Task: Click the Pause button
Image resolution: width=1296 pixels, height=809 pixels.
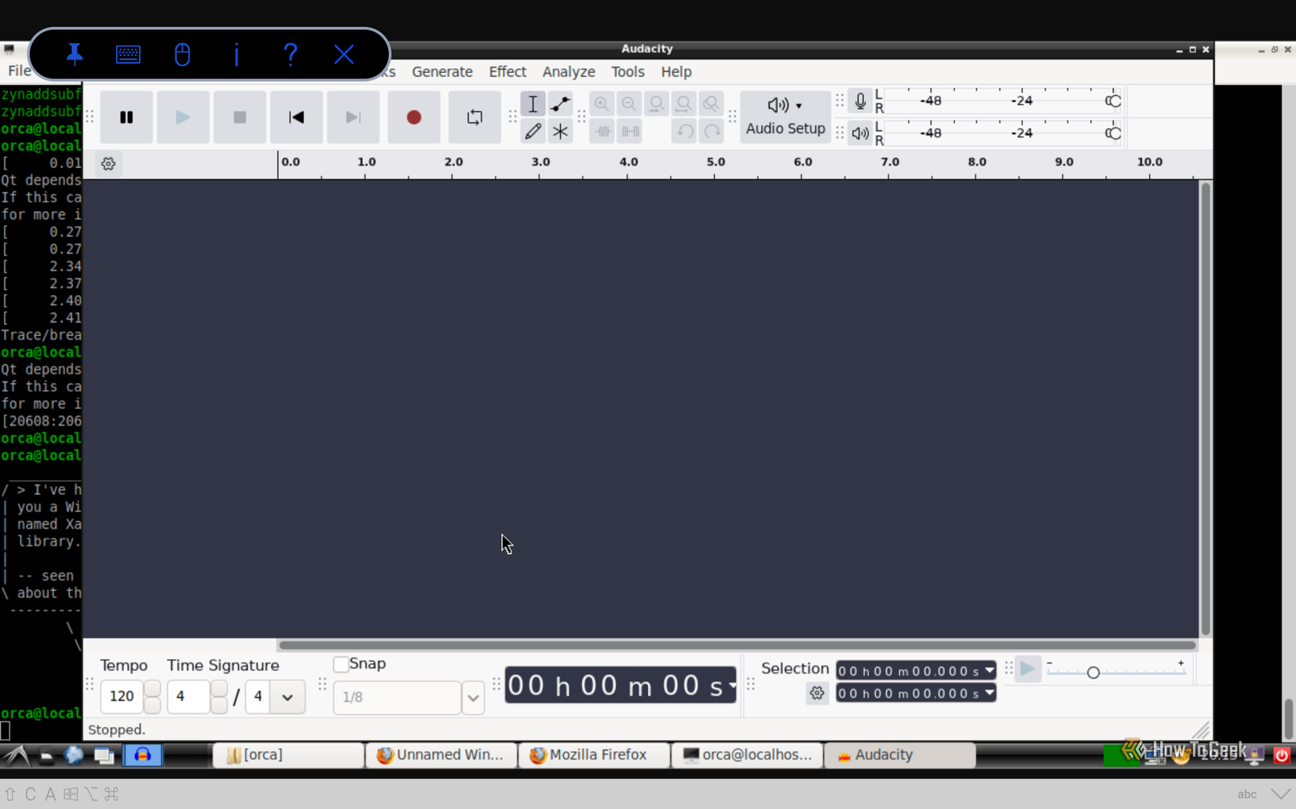Action: pyautogui.click(x=126, y=117)
